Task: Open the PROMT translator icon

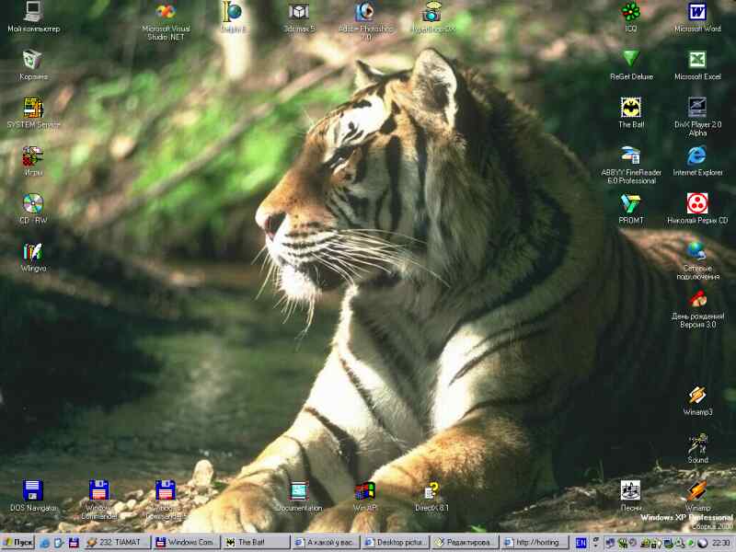Action: tap(630, 204)
